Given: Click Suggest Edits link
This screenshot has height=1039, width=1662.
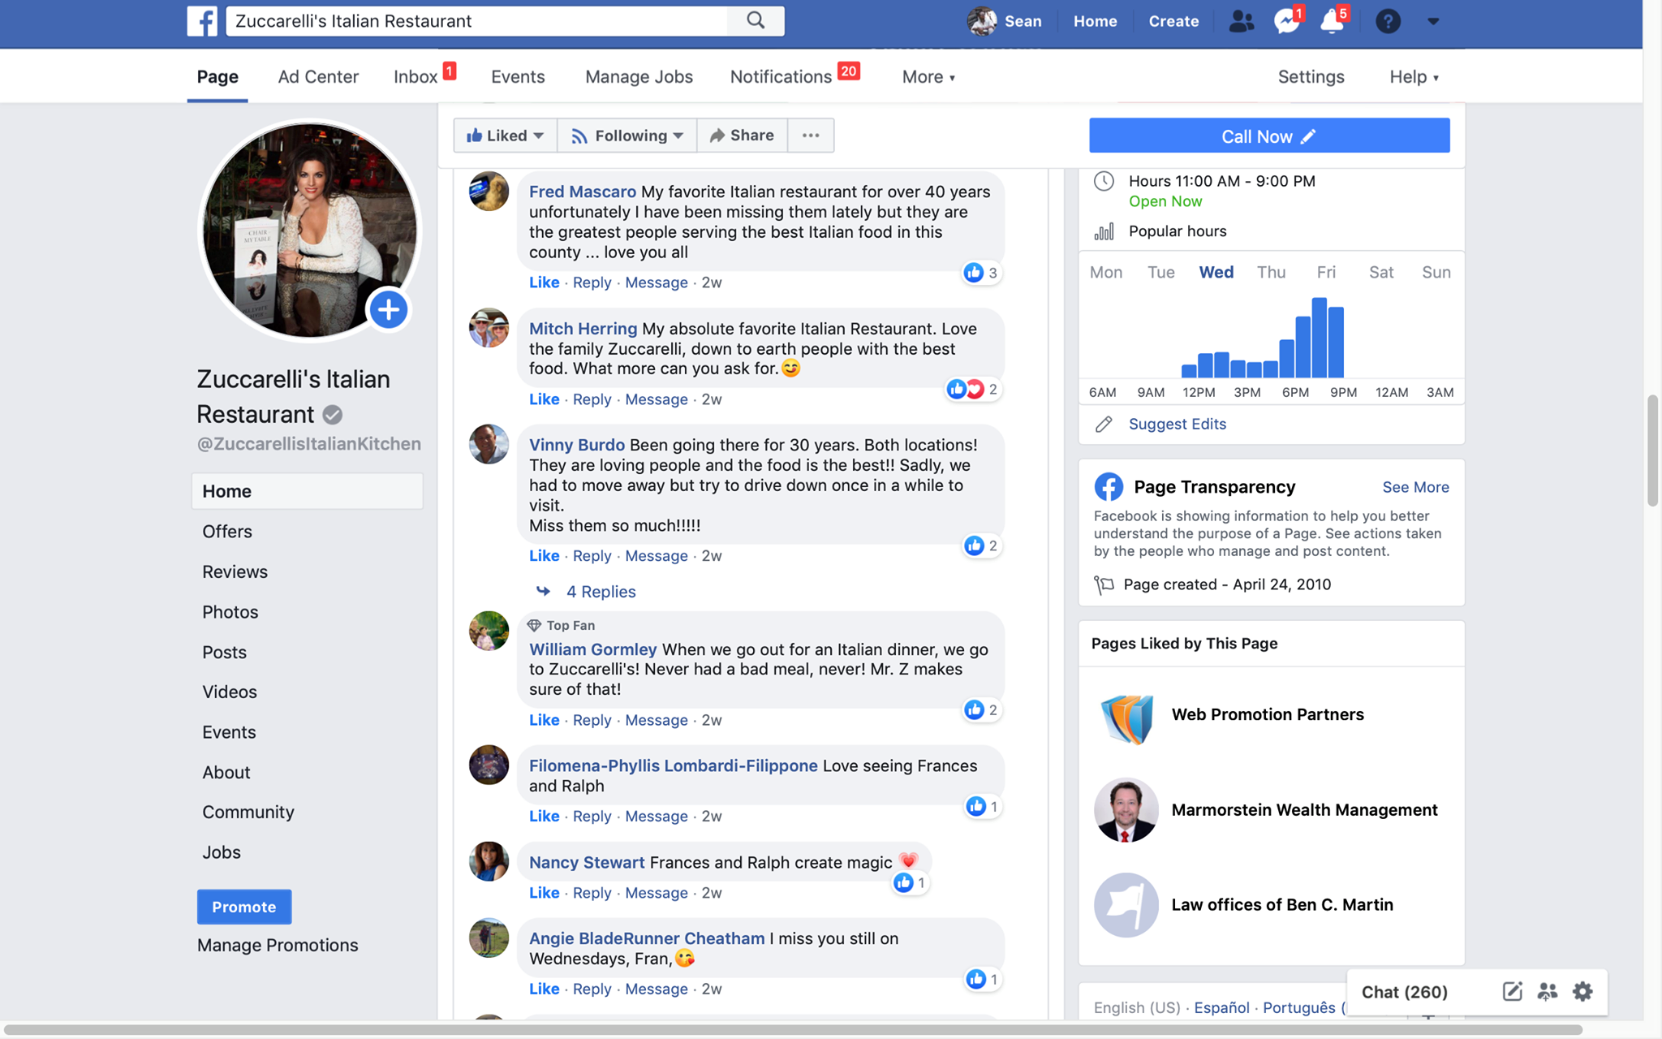Looking at the screenshot, I should pos(1177,425).
